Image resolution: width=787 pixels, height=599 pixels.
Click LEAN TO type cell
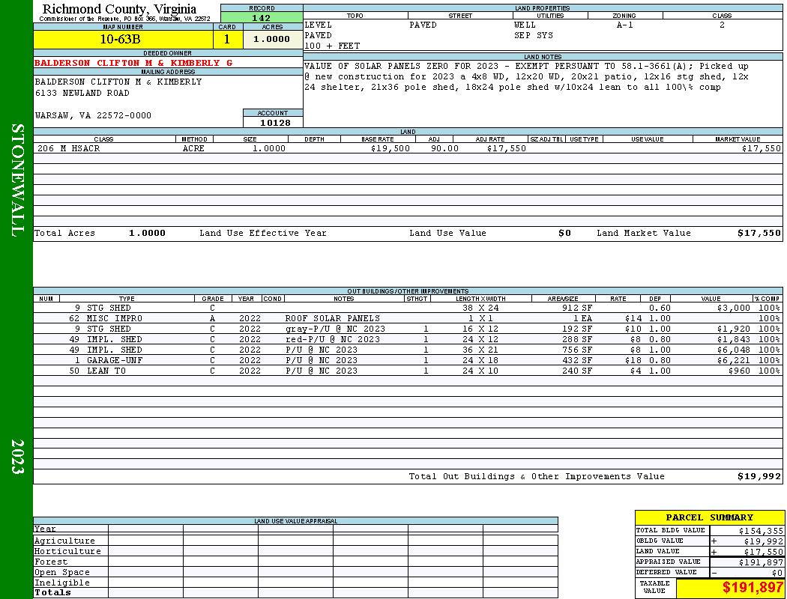pos(106,371)
